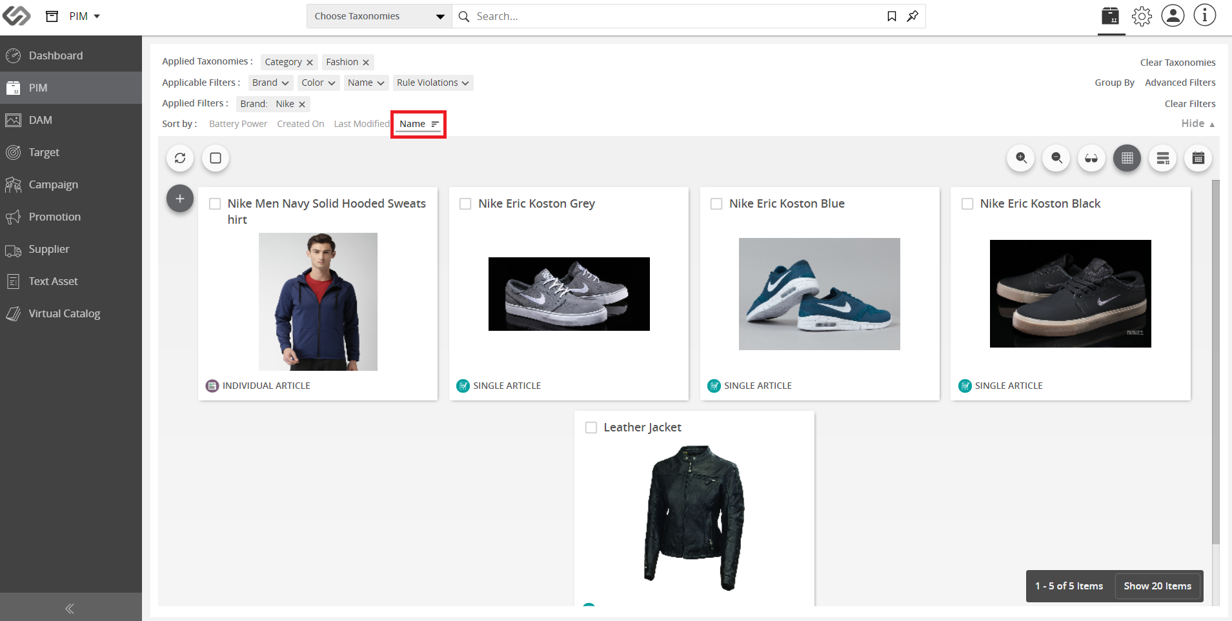1232x621 pixels.
Task: Click the zoom in magnifier icon
Action: click(x=1021, y=158)
